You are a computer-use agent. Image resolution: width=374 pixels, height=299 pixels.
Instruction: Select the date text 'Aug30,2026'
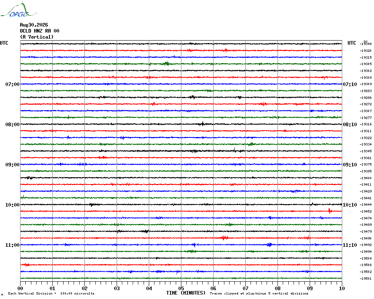point(34,25)
